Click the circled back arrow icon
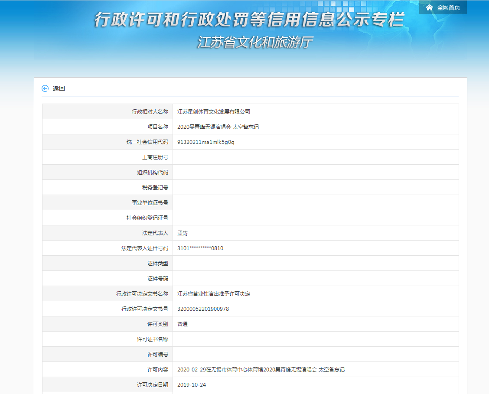489x394 pixels. point(45,88)
